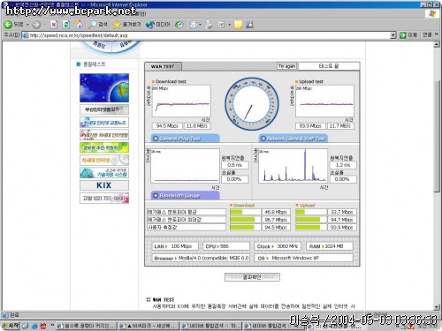Open the Search (검색) magnifier toolbar button
This screenshot has width=442, height=331.
(98, 25)
